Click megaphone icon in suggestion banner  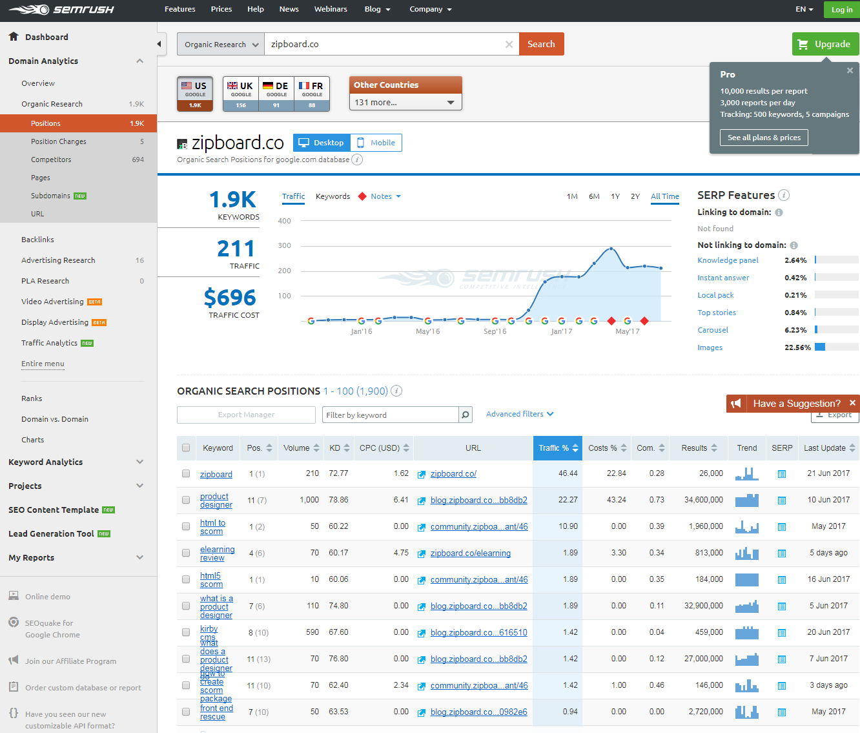[736, 404]
